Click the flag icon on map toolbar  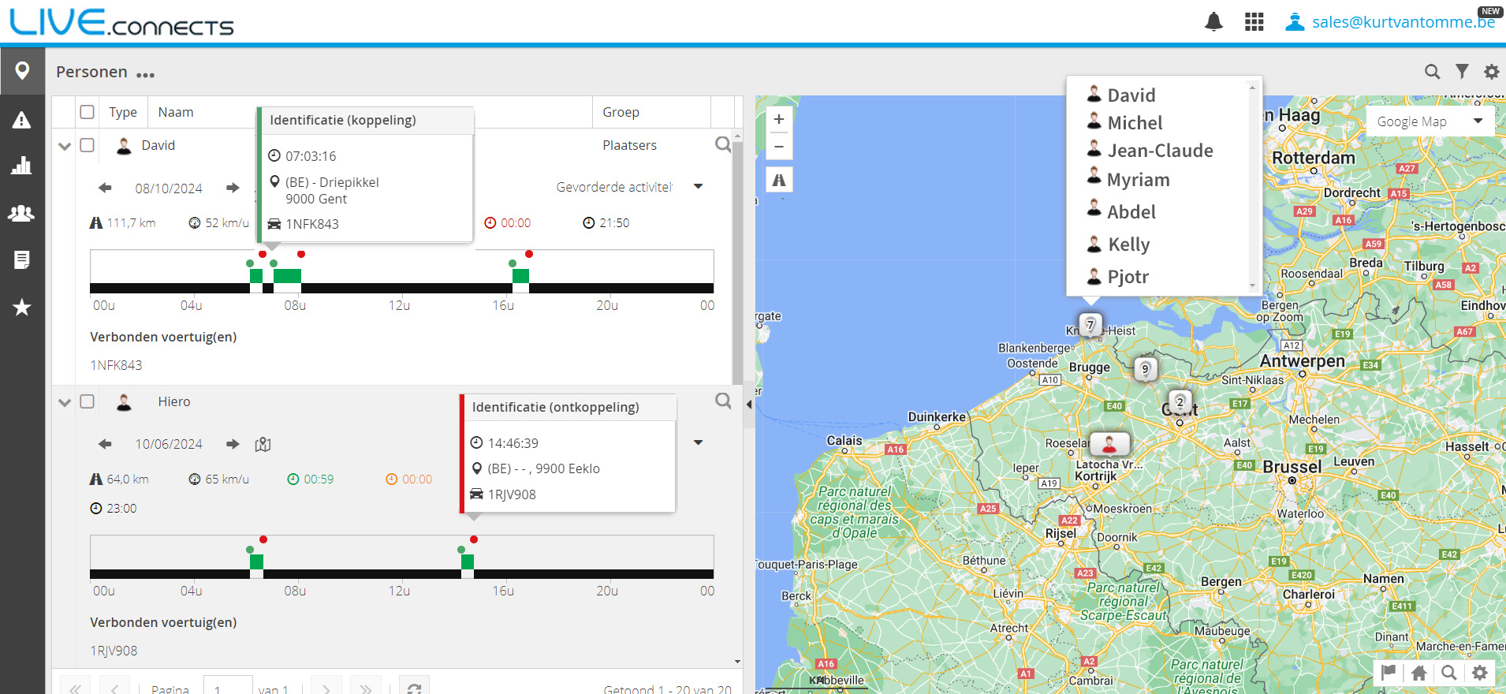pyautogui.click(x=1389, y=673)
